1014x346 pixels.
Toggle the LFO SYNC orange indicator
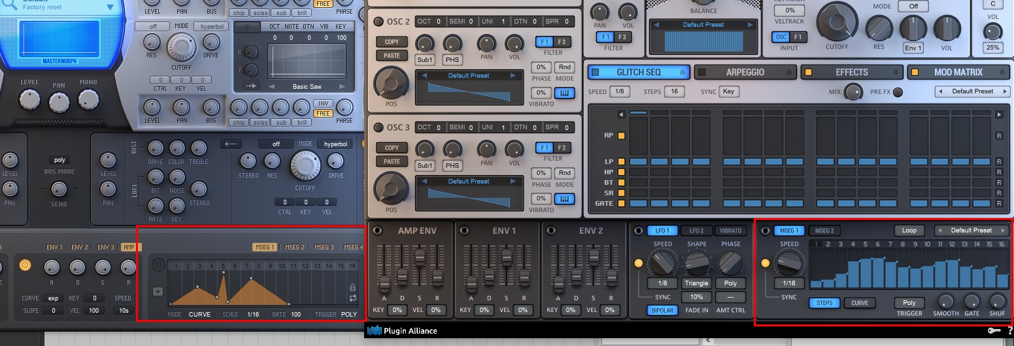click(639, 263)
